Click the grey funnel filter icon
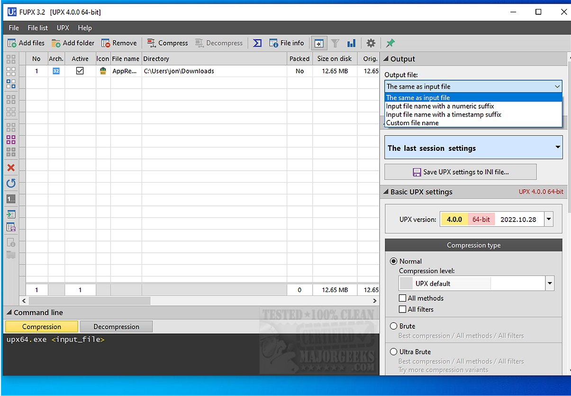The width and height of the screenshot is (571, 396). pyautogui.click(x=335, y=43)
